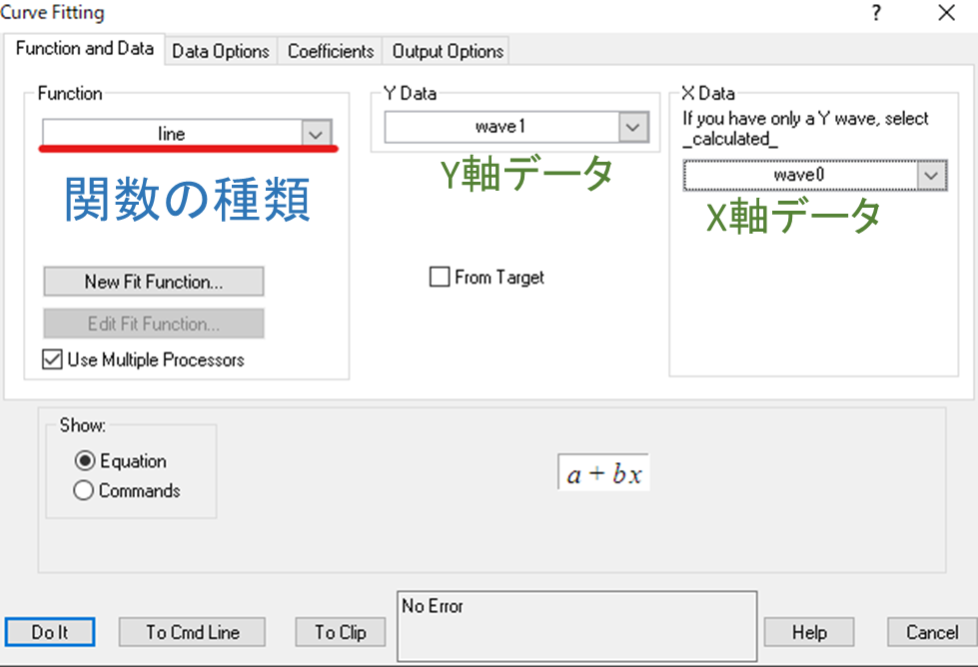Toggle Use Multiple Processors checkbox
The width and height of the screenshot is (978, 667).
(x=53, y=359)
